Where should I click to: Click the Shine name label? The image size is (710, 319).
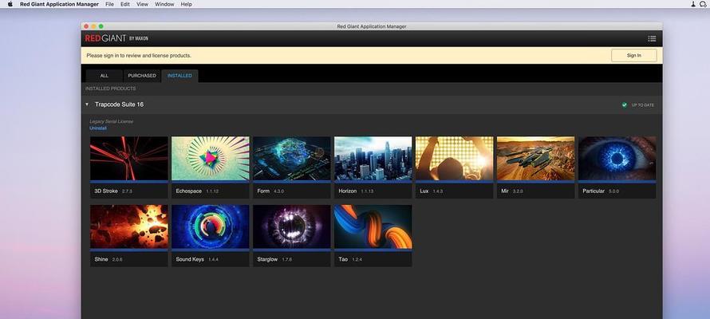point(101,259)
